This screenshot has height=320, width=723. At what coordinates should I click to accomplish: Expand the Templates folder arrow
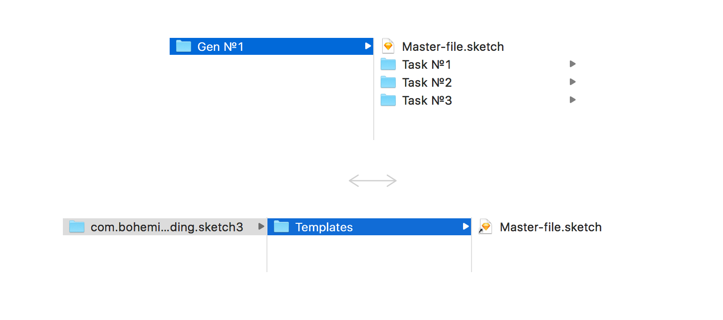[x=466, y=227]
